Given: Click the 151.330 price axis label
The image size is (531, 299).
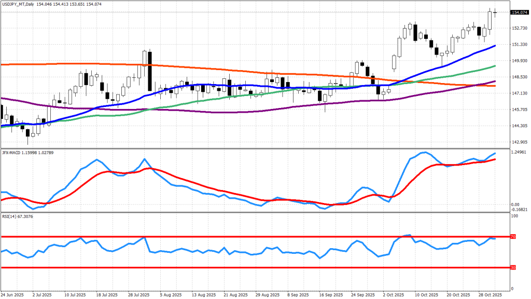Looking at the screenshot, I should tap(519, 45).
